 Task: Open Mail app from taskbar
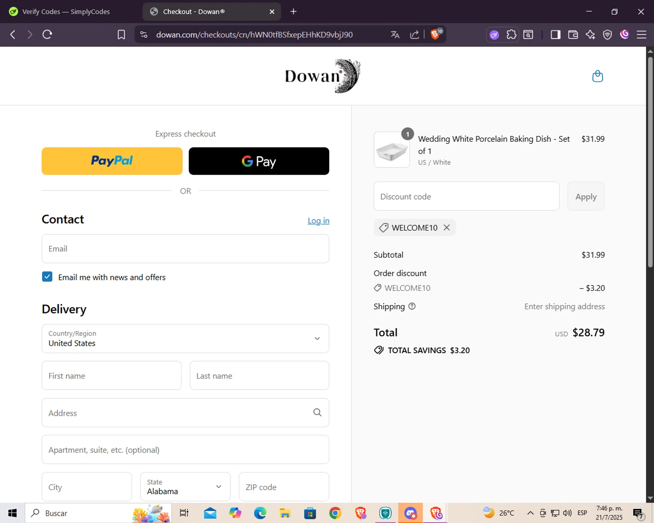[x=210, y=513]
